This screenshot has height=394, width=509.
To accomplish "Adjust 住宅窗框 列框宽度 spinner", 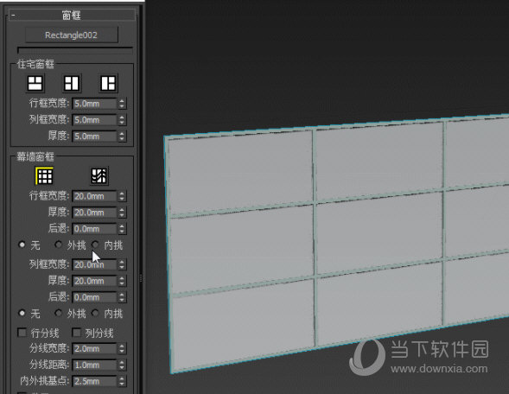I will coord(122,120).
